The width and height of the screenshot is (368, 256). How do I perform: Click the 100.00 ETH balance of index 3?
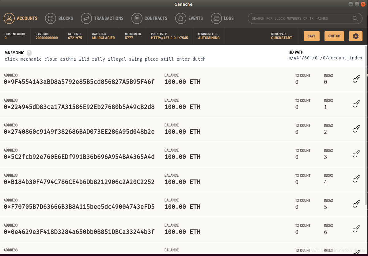(x=182, y=157)
